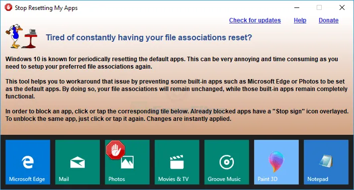This screenshot has width=354, height=190.
Task: Block the Mail app tile
Action: pos(78,162)
